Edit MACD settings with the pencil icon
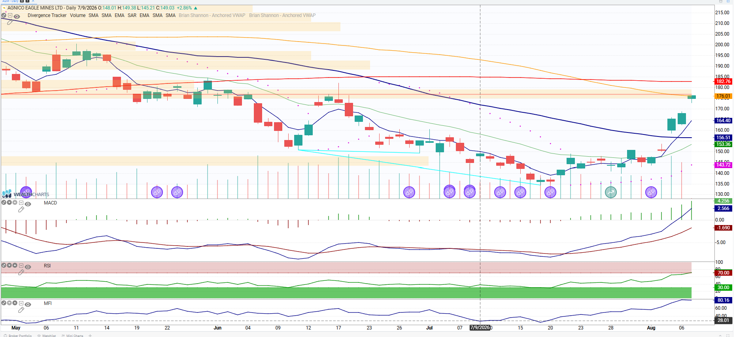Image resolution: width=735 pixels, height=337 pixels. pos(21,209)
